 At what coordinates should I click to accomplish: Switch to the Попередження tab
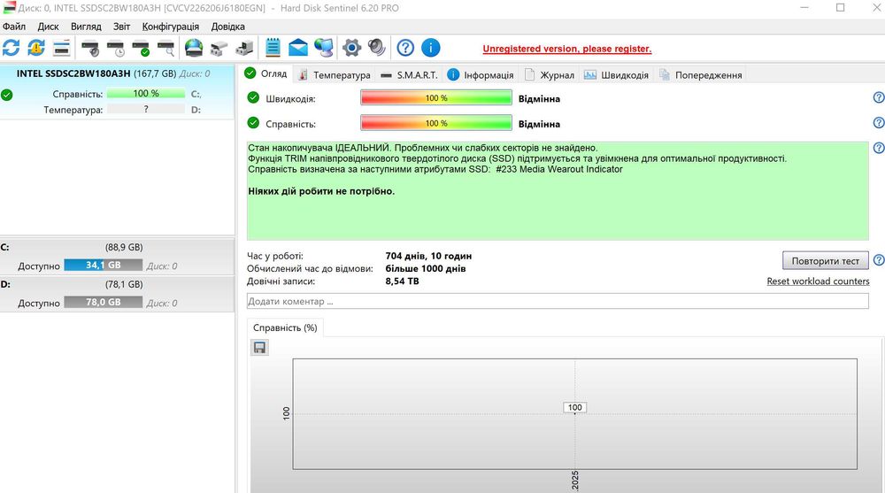point(700,75)
